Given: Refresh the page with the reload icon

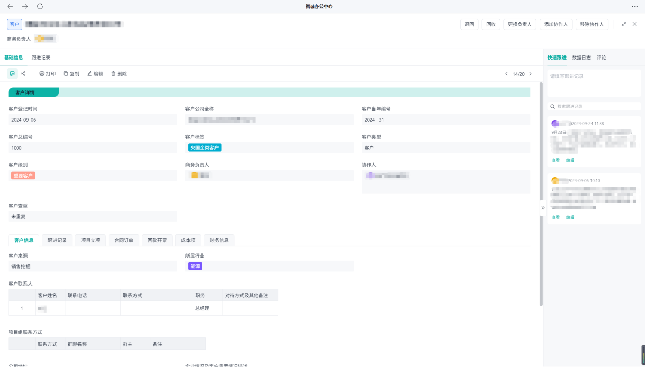Looking at the screenshot, I should point(40,7).
